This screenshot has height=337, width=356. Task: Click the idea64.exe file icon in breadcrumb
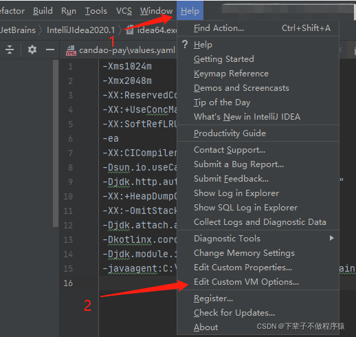pos(130,30)
